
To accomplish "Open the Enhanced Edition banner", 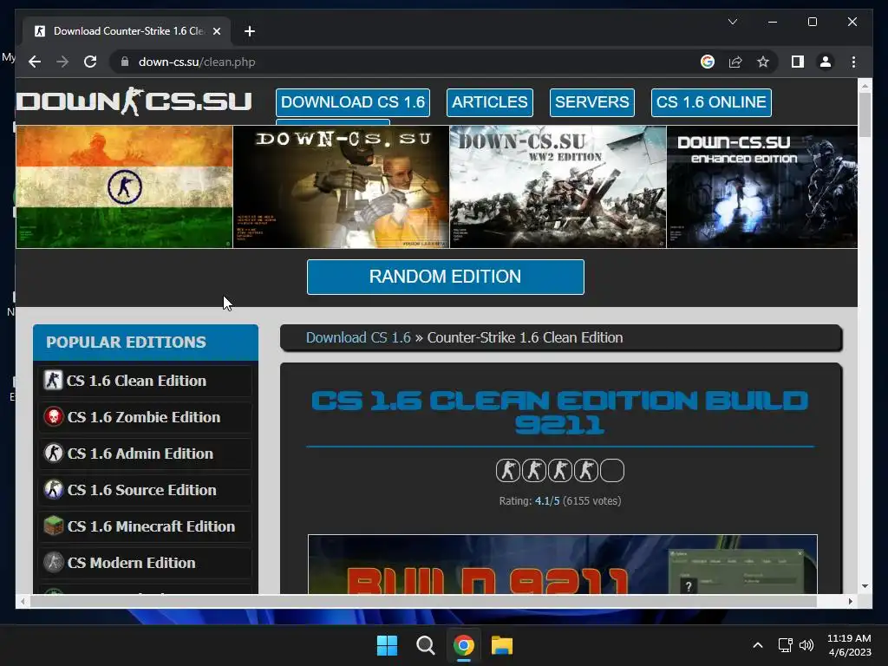I will coord(762,187).
